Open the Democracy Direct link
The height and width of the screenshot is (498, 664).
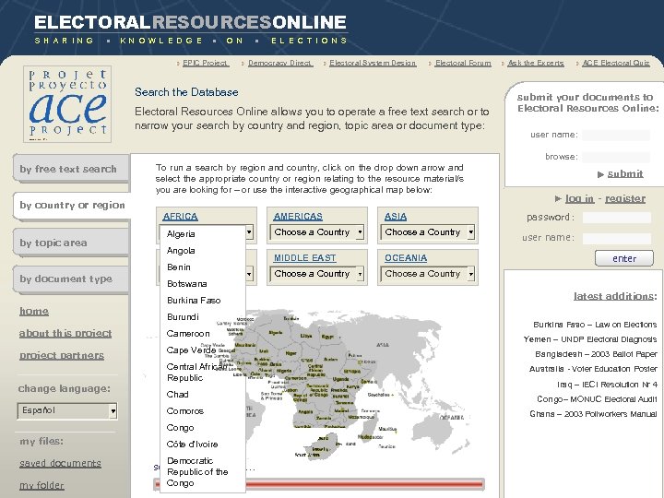click(x=280, y=63)
